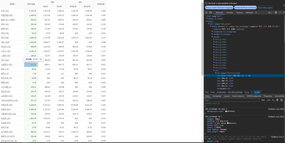Toggle the rendering emulations paintbrush icon
Viewport: 285px width, 143px height.
point(277,100)
